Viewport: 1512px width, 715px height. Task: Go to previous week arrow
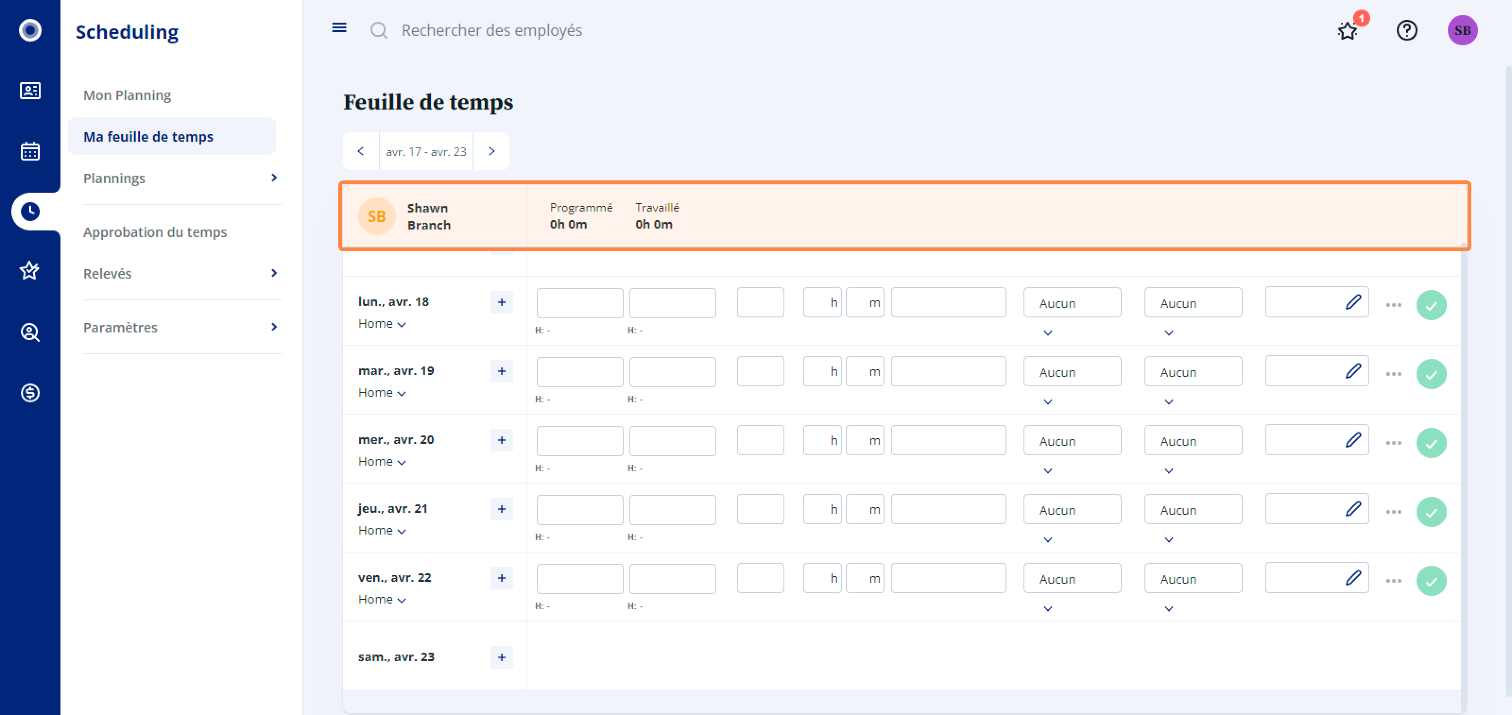(361, 151)
